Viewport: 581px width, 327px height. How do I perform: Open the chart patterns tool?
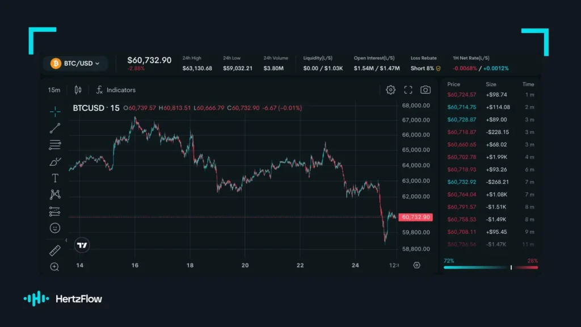click(55, 195)
